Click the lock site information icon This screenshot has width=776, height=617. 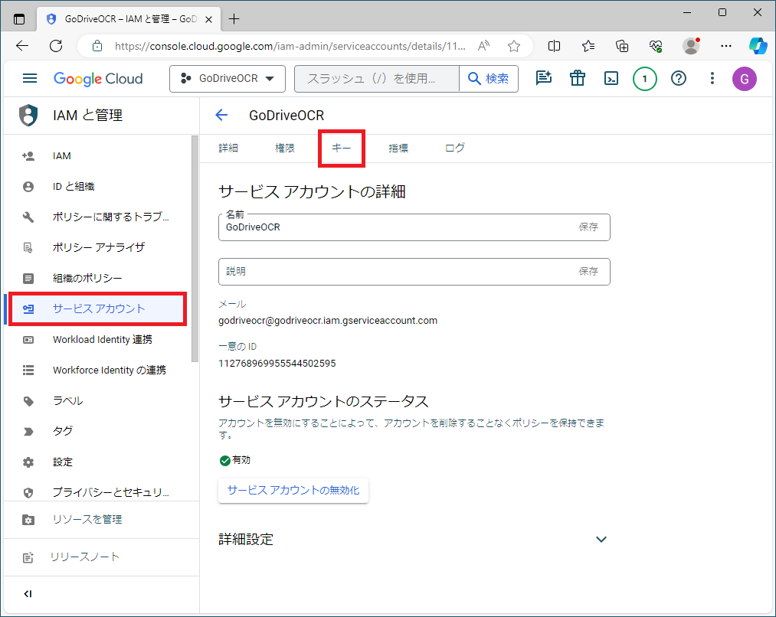click(x=97, y=46)
